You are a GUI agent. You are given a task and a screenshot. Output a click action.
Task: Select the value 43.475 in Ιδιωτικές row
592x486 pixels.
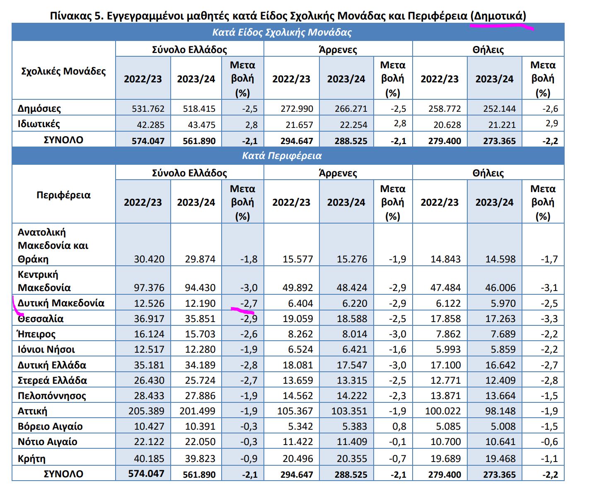199,125
